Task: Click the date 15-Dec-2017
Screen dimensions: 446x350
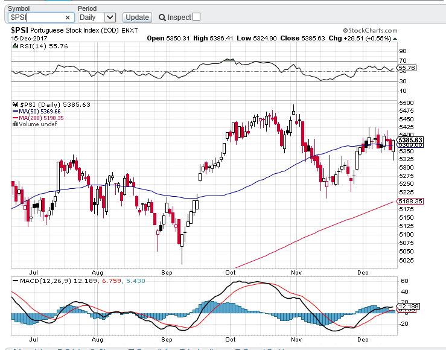Action: pos(29,39)
